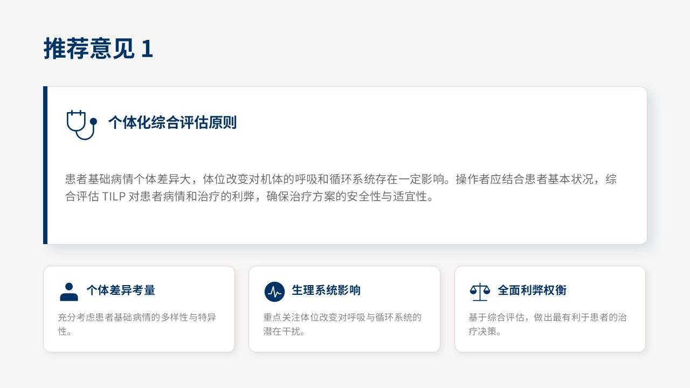Select the description text under 生理系统影响
The height and width of the screenshot is (388, 690).
342,324
